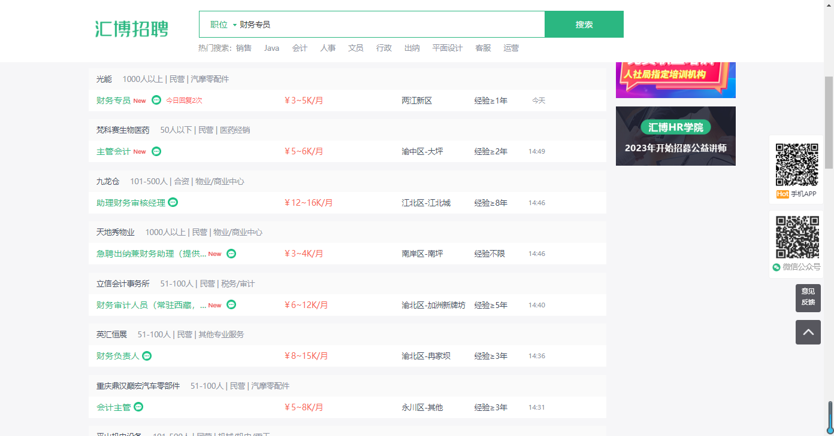Click the page vertical scrollbar thumb
Image resolution: width=834 pixels, height=436 pixels.
pos(829,122)
